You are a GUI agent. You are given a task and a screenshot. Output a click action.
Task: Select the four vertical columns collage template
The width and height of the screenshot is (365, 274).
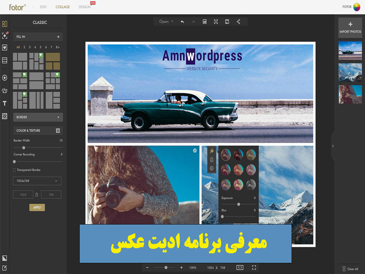pos(36,100)
